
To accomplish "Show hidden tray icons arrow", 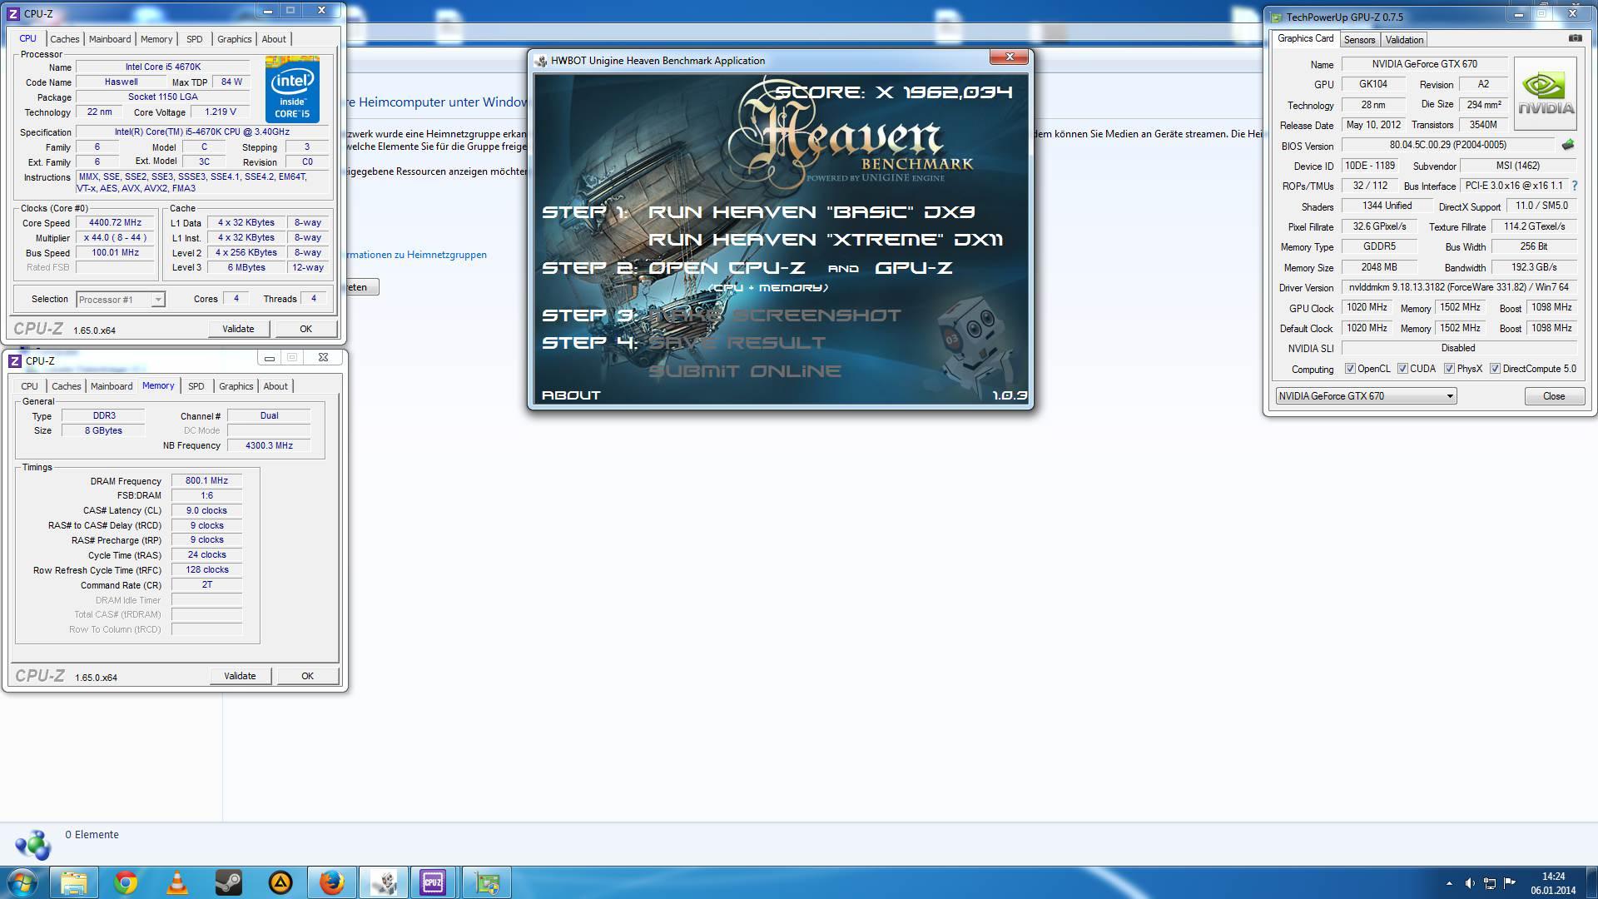I will 1449,883.
